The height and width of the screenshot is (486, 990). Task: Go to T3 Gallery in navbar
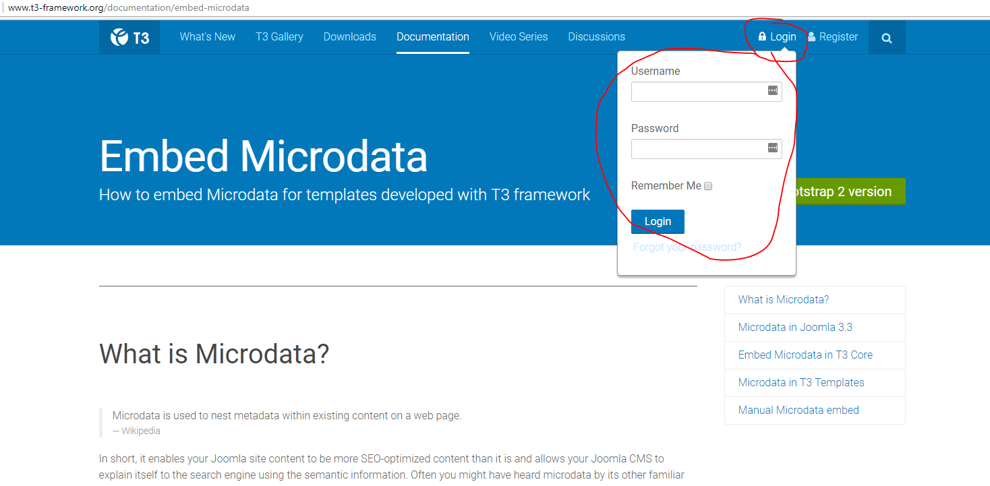coord(279,37)
